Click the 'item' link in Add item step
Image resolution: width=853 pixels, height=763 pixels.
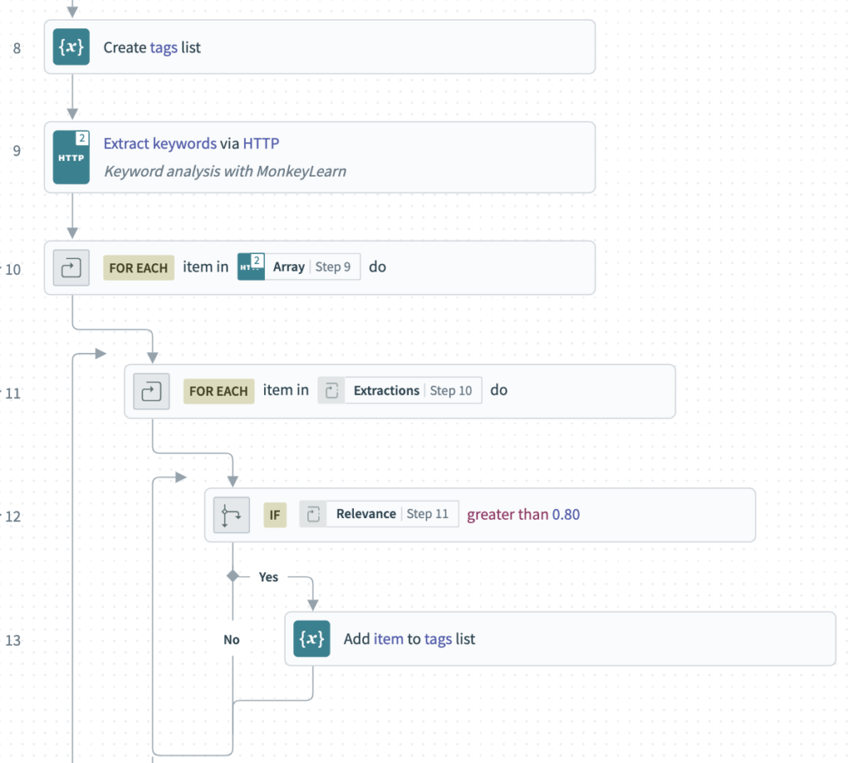pyautogui.click(x=388, y=639)
